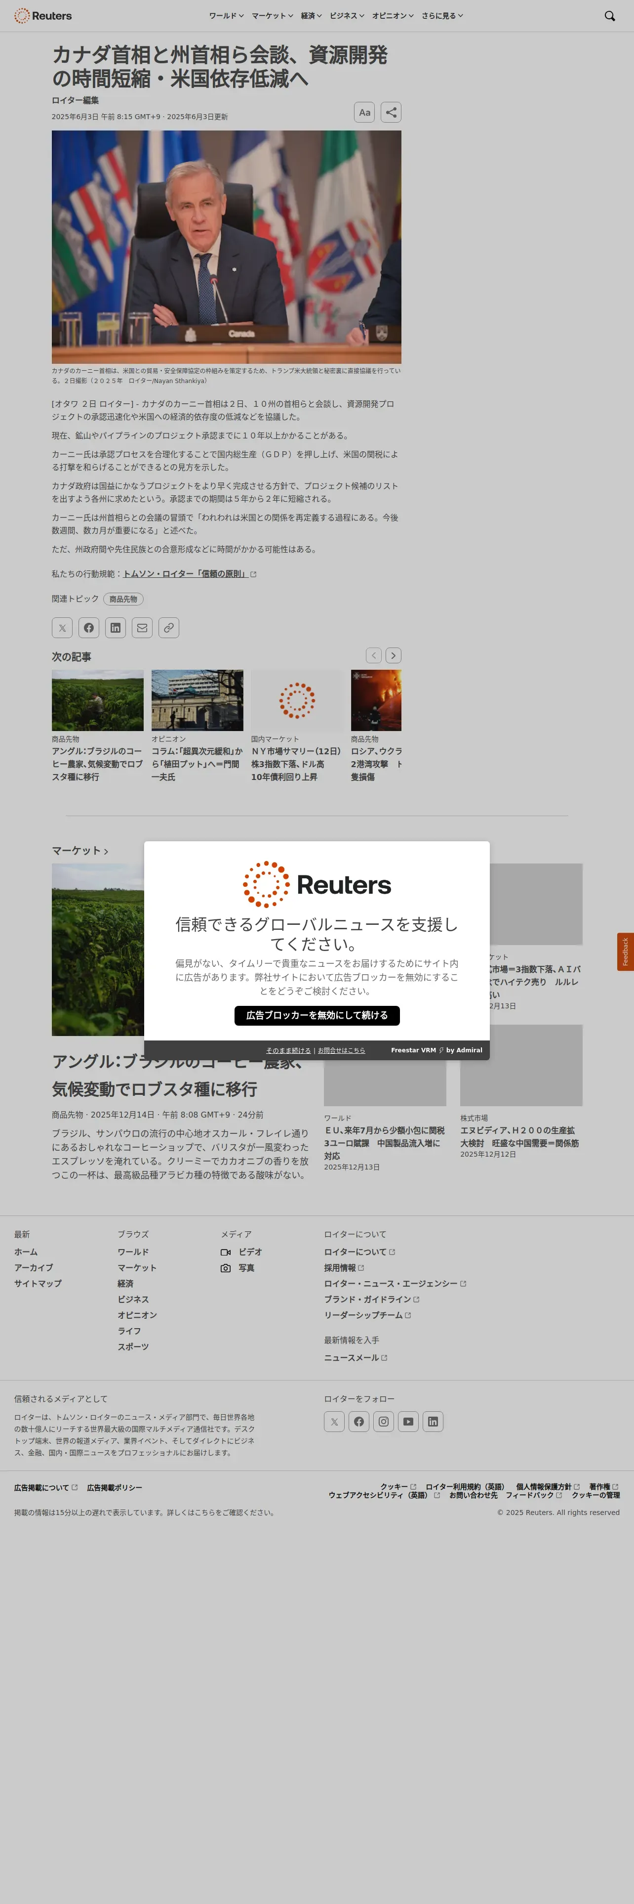Click the share icon beside Aa

coord(391,112)
